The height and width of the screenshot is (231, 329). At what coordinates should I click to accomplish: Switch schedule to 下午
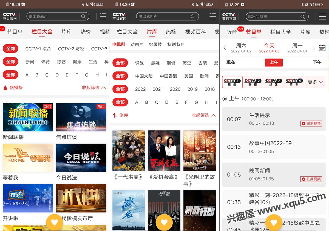(x=317, y=62)
